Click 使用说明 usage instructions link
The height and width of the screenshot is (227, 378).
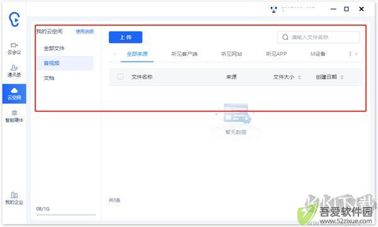click(84, 31)
